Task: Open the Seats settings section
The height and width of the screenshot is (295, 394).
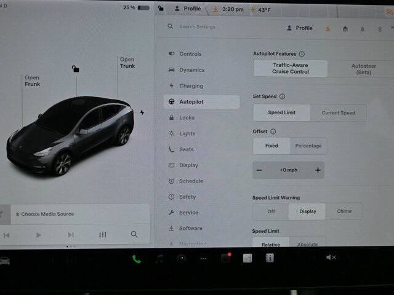Action: pos(201,149)
